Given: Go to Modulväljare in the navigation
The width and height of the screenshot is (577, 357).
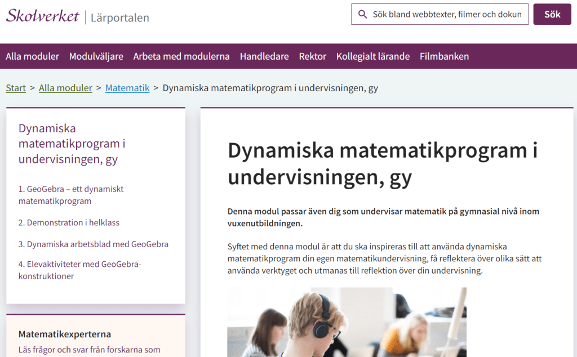Looking at the screenshot, I should click(x=96, y=56).
